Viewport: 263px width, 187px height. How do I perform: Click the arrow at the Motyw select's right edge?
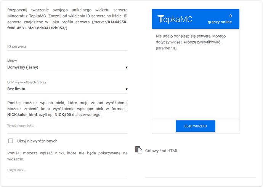tap(126, 68)
